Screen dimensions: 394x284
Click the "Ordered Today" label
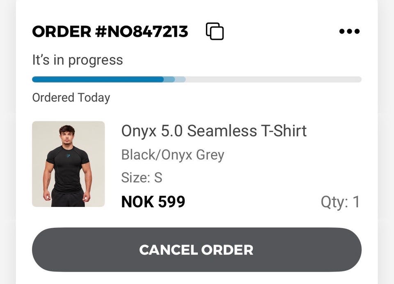(71, 98)
